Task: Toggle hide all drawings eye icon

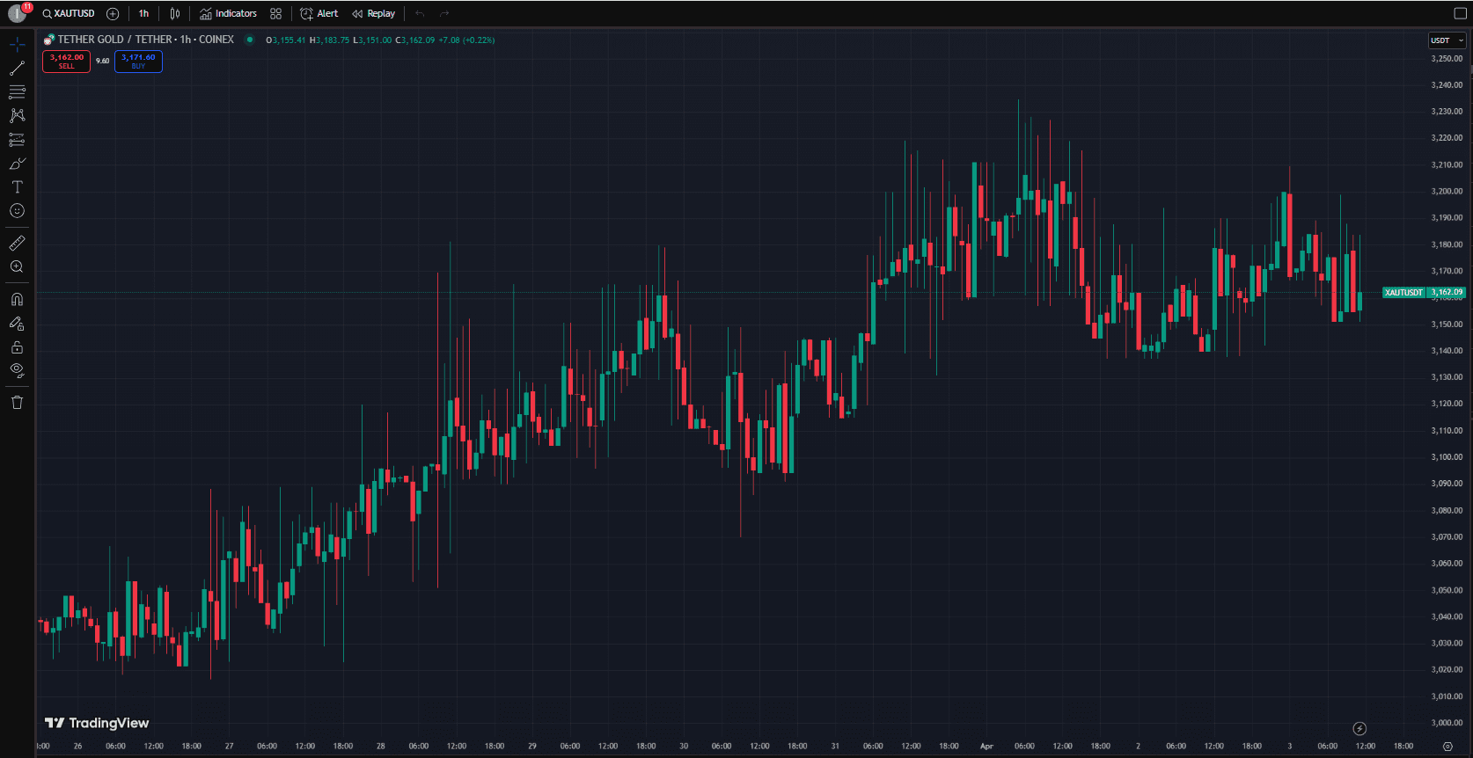Action: pyautogui.click(x=17, y=370)
